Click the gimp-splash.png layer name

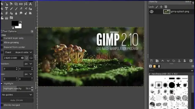click(180, 11)
